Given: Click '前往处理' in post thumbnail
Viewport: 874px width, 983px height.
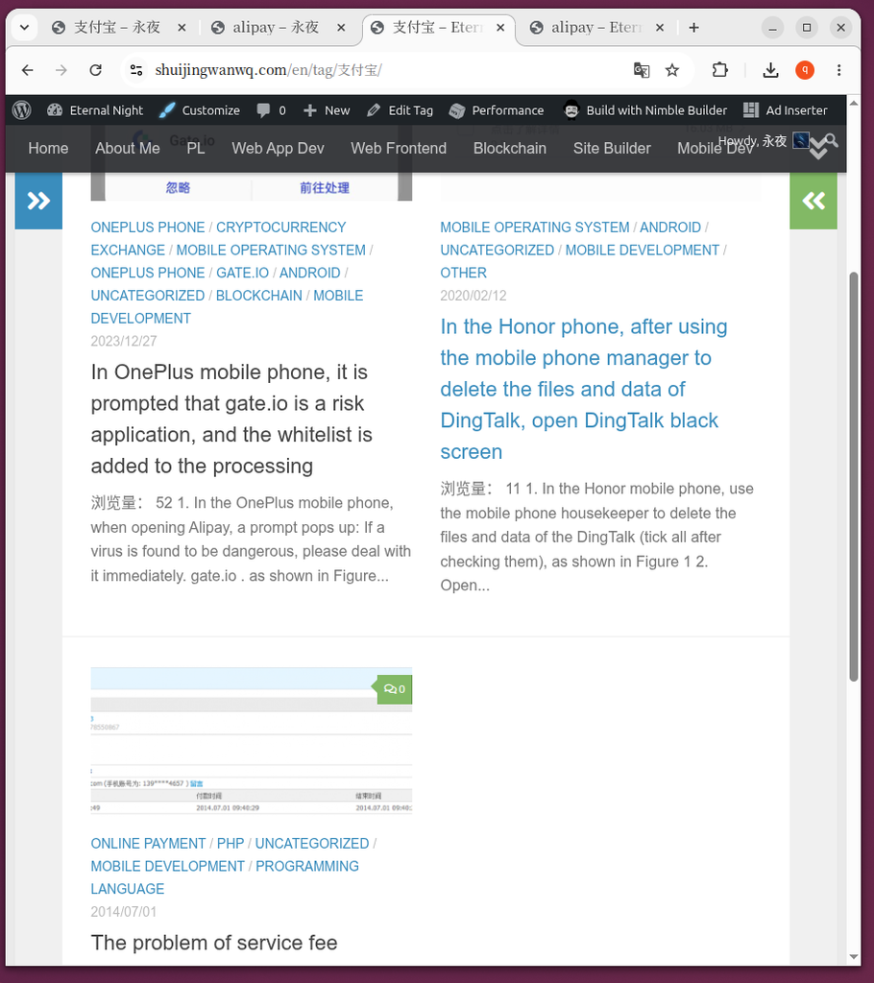Looking at the screenshot, I should point(325,187).
